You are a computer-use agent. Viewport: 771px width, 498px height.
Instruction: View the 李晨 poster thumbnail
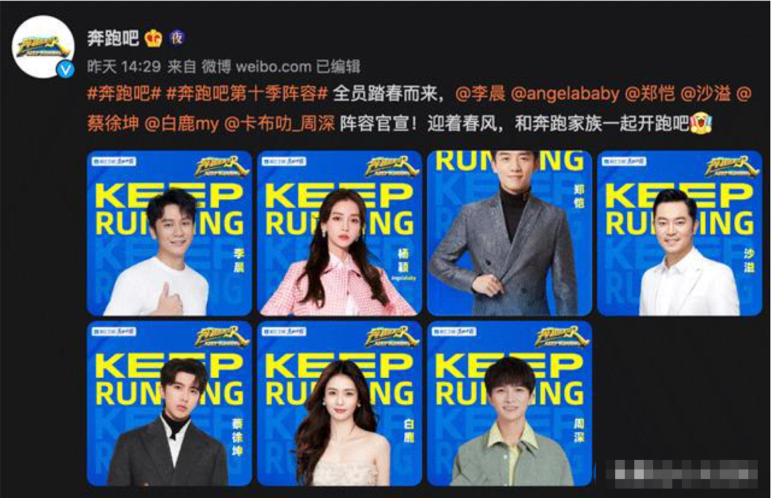169,233
